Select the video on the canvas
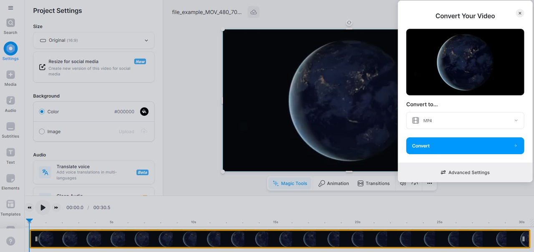The width and height of the screenshot is (534, 252). coord(310,100)
